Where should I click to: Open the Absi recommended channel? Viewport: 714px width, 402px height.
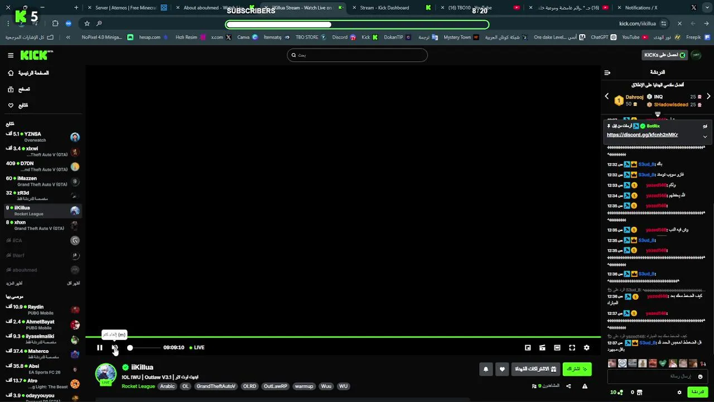coord(43,368)
